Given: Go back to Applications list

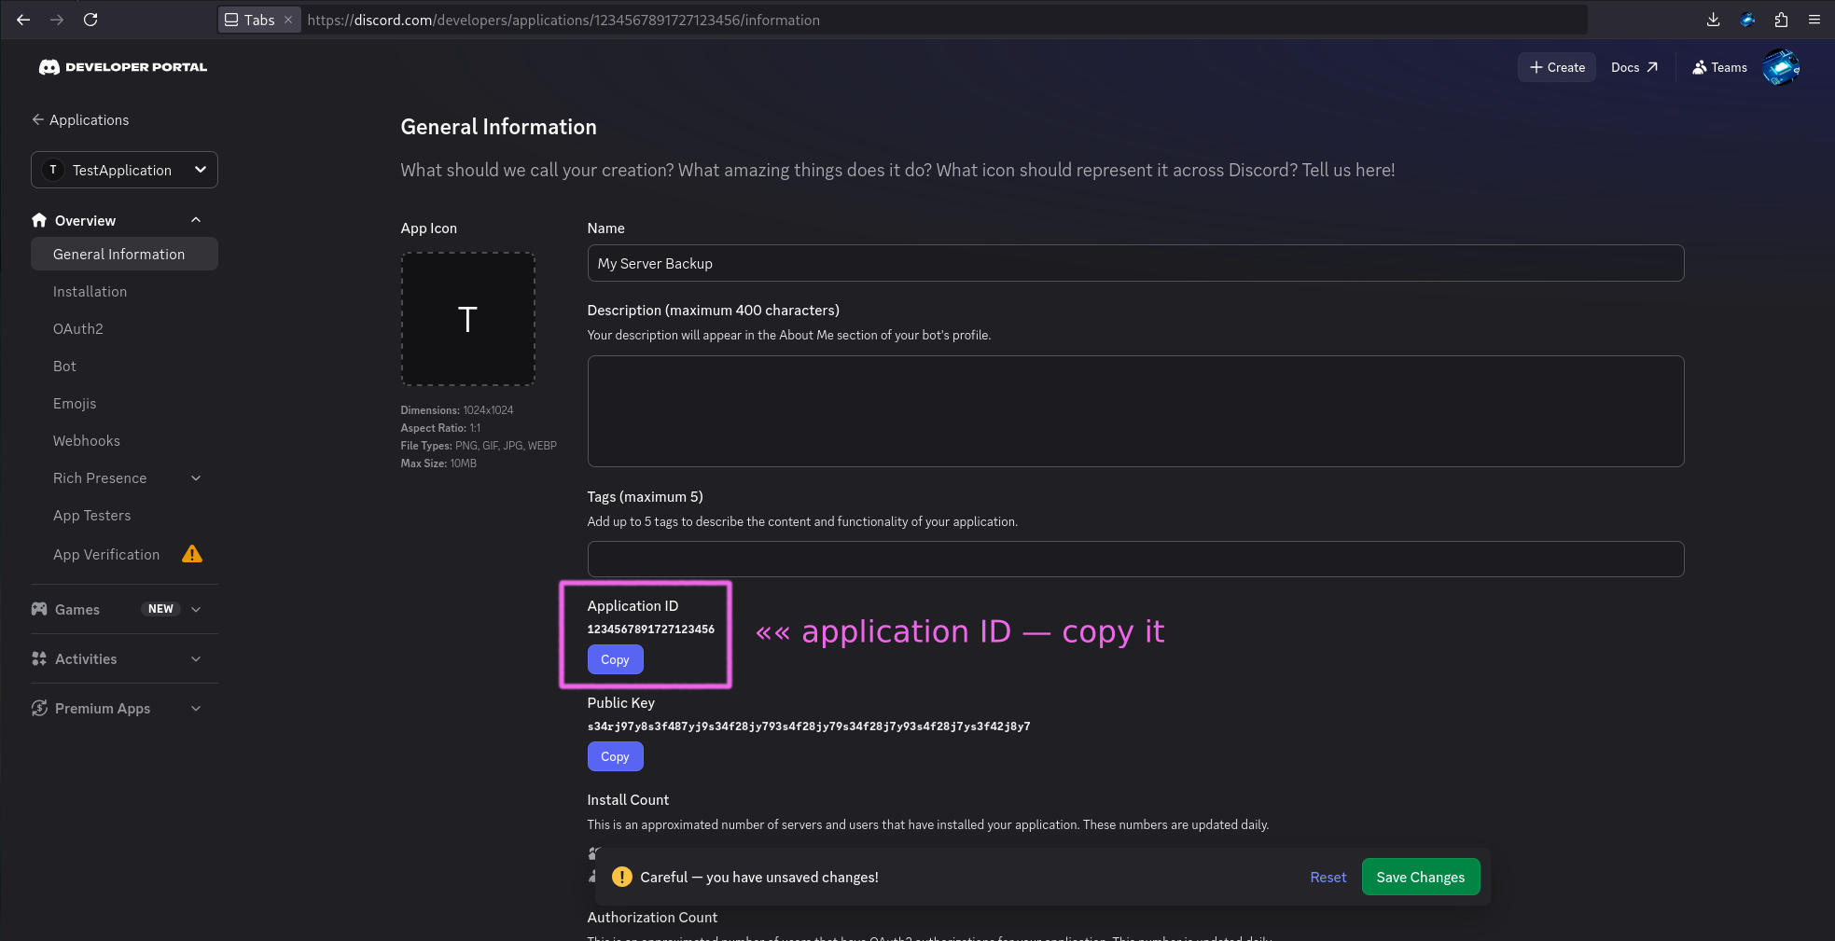Looking at the screenshot, I should pos(80,119).
